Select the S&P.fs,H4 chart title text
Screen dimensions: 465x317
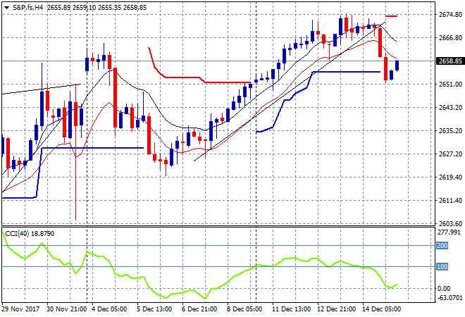pyautogui.click(x=28, y=8)
